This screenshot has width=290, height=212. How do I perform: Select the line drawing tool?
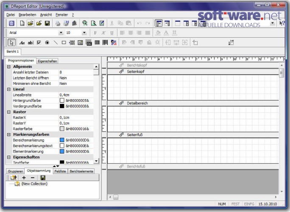pos(56,43)
